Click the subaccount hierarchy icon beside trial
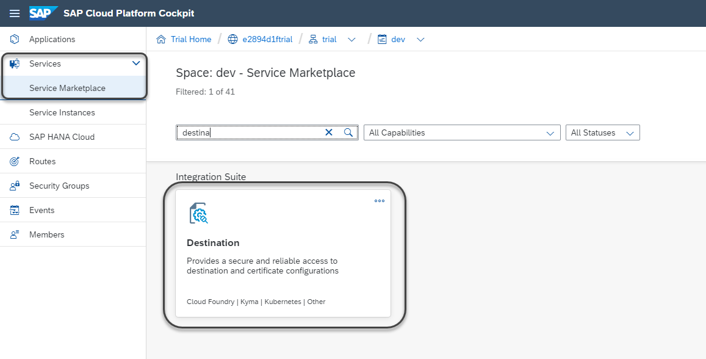Viewport: 706px width, 359px height. pyautogui.click(x=313, y=39)
